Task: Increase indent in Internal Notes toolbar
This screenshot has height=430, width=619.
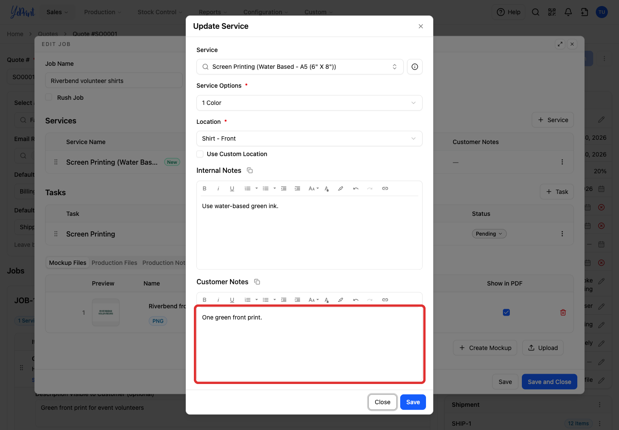Action: 297,188
